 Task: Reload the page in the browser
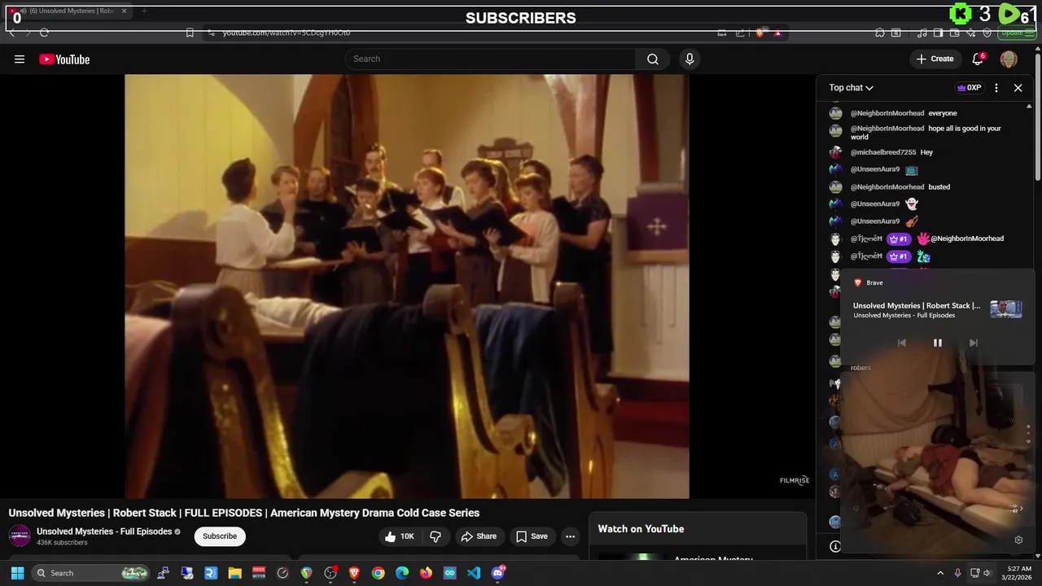point(44,33)
